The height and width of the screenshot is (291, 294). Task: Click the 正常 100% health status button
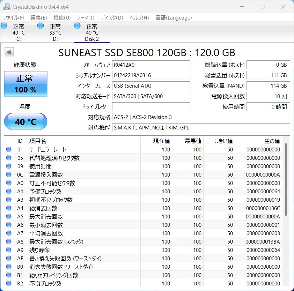[25, 84]
